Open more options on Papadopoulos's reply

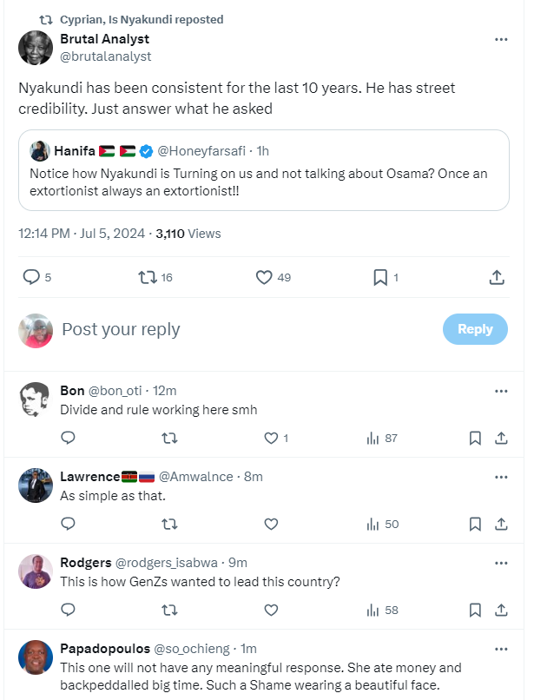[501, 649]
